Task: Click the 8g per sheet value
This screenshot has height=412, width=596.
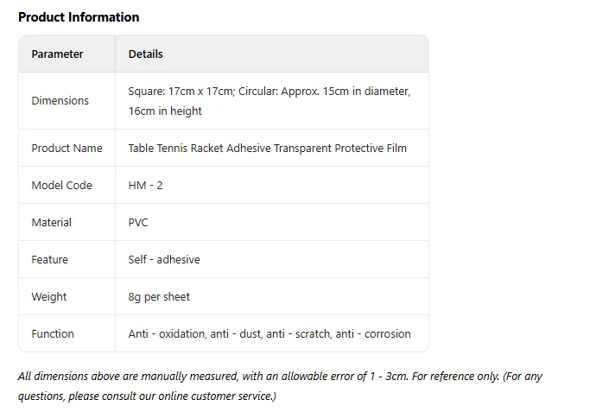Action: tap(159, 296)
